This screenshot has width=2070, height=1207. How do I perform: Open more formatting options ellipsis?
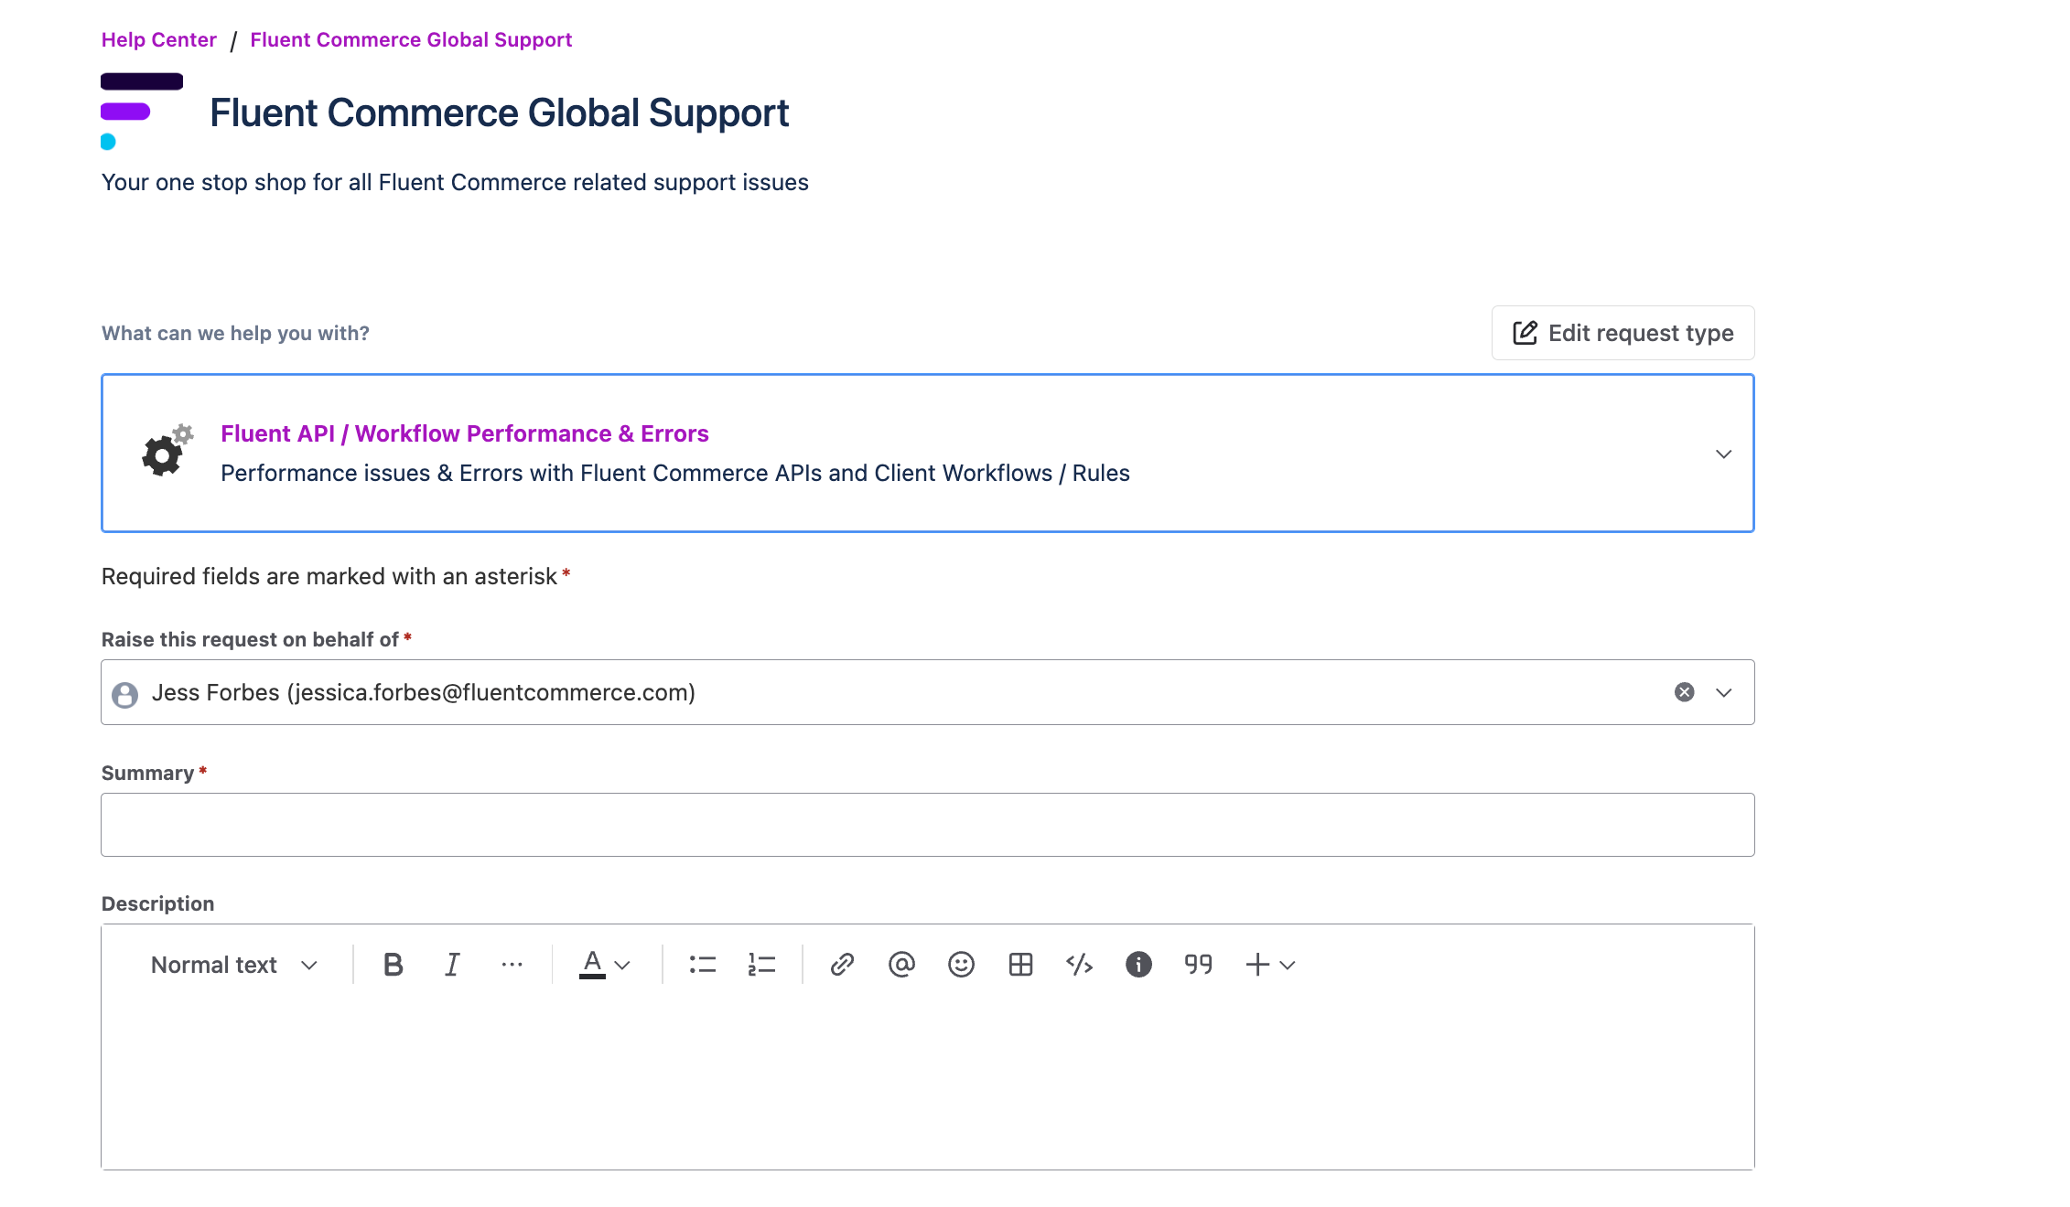512,965
